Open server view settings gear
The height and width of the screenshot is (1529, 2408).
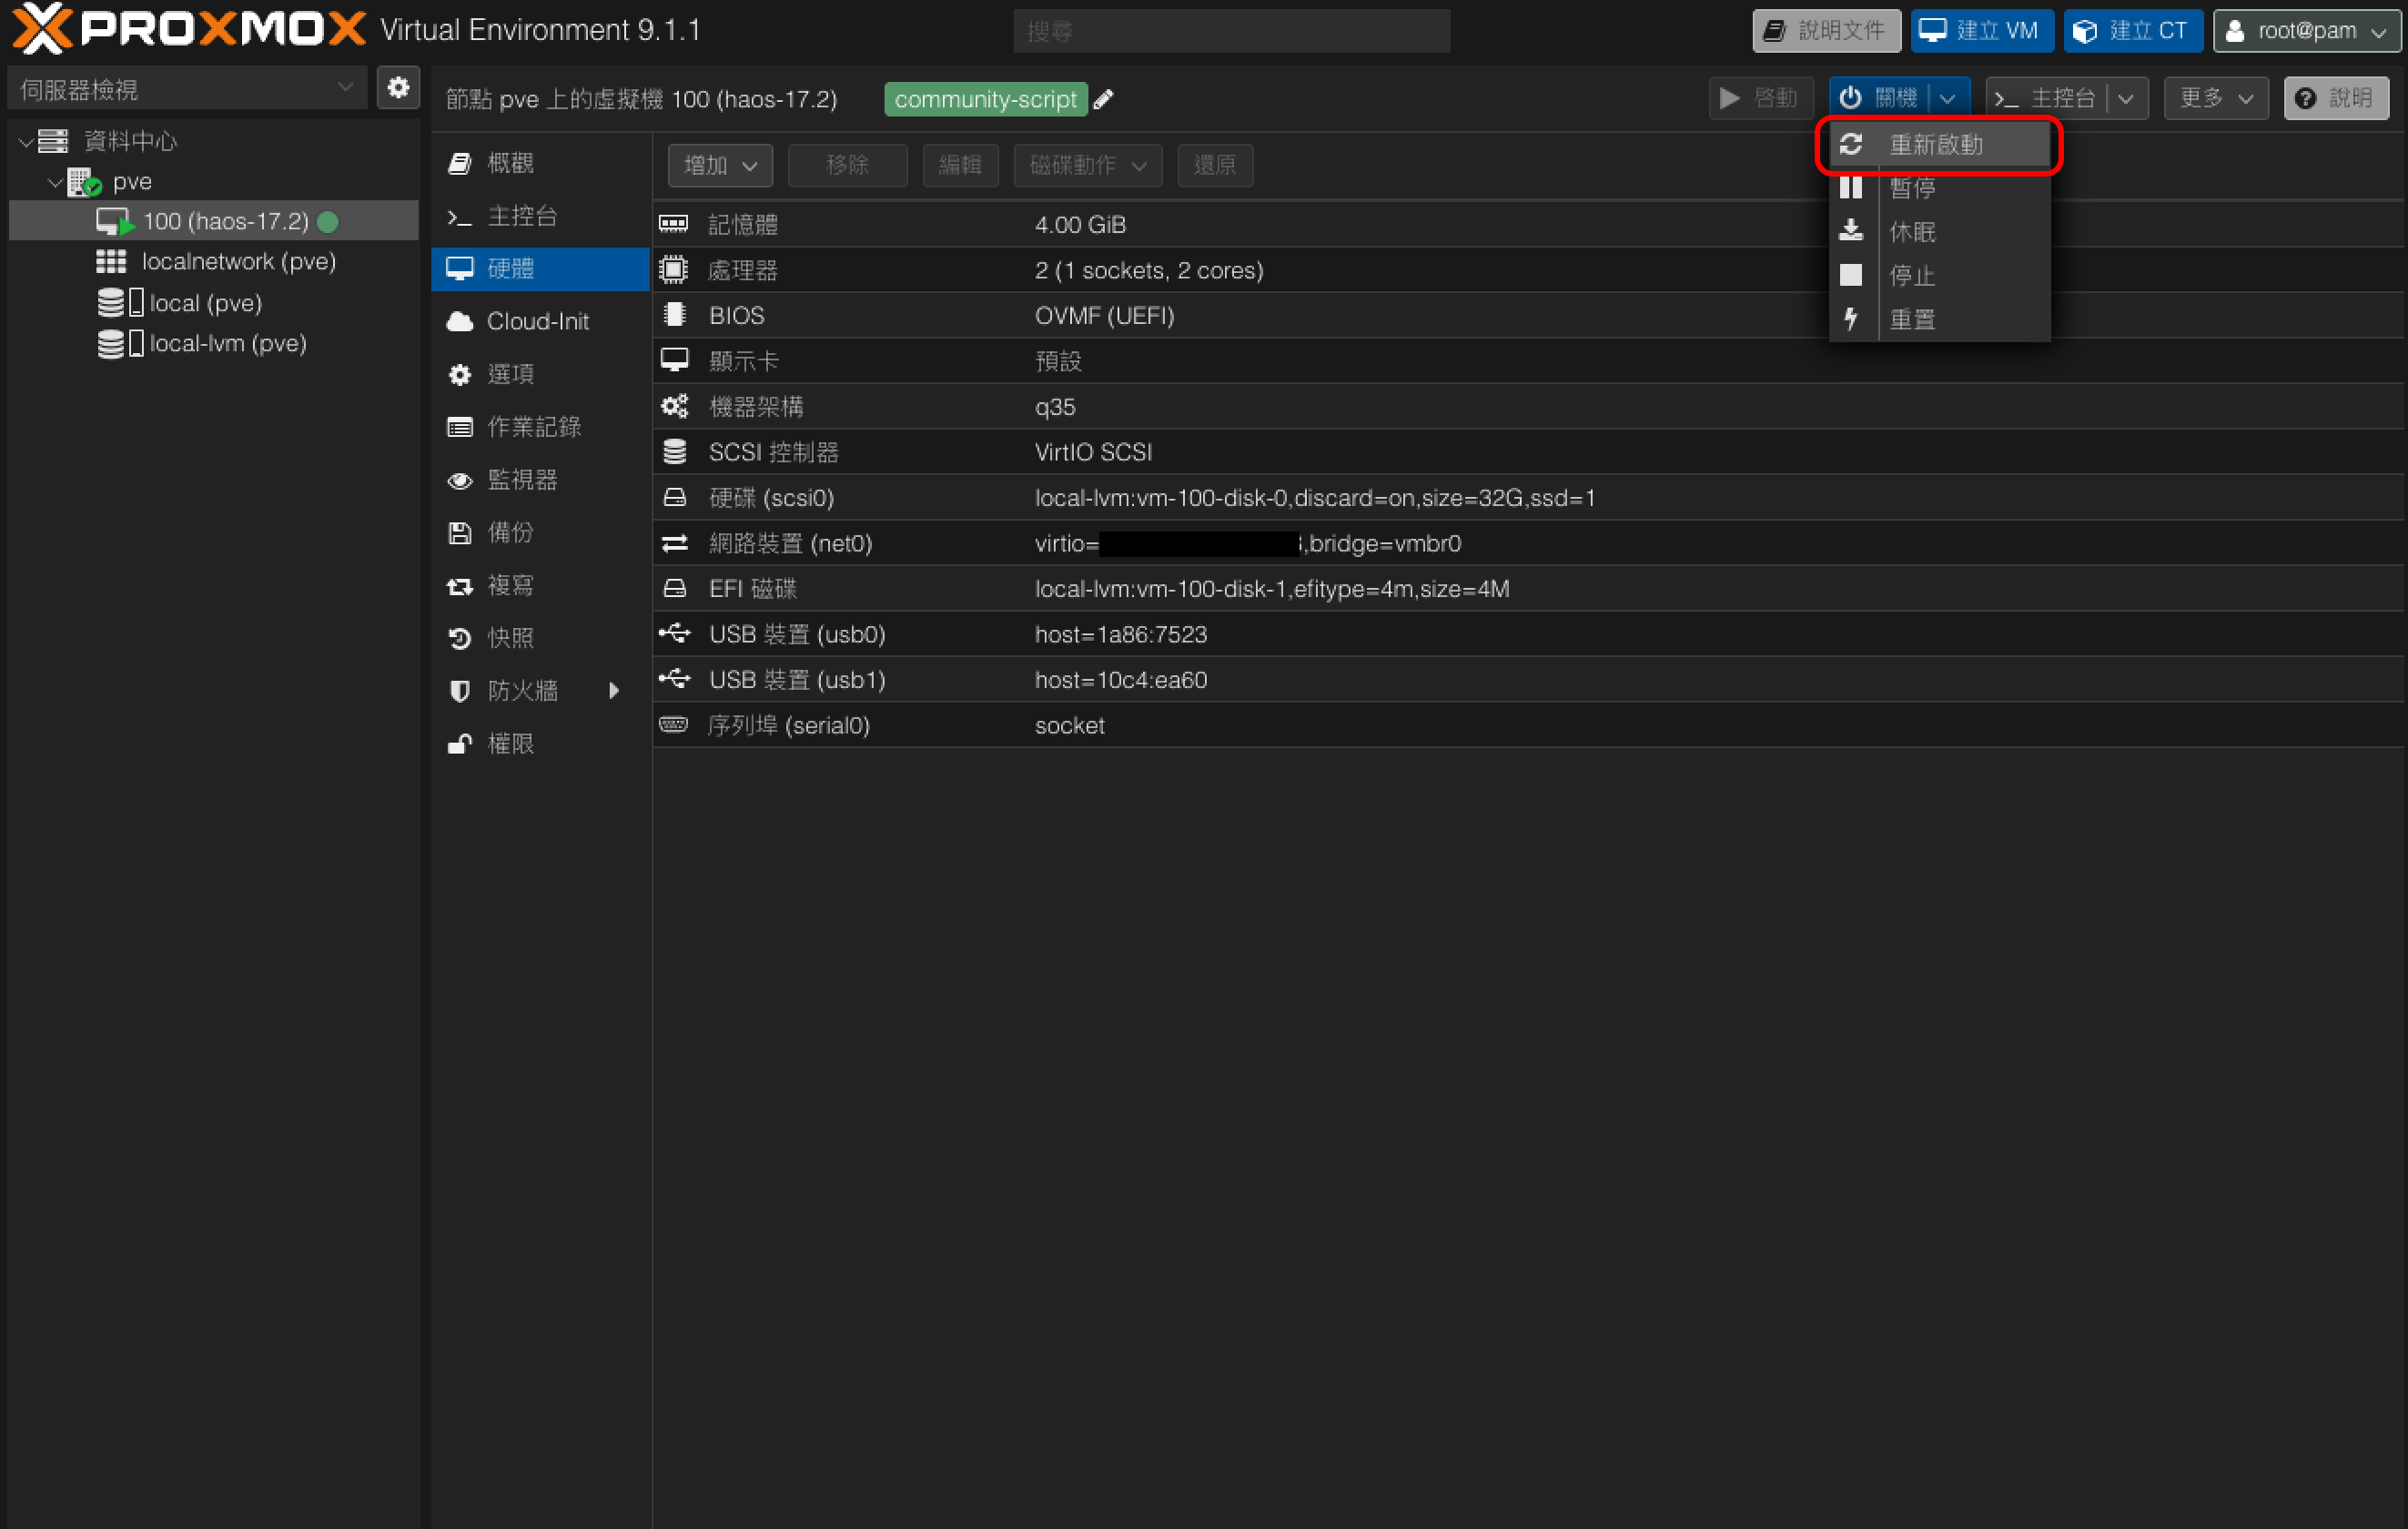click(398, 88)
